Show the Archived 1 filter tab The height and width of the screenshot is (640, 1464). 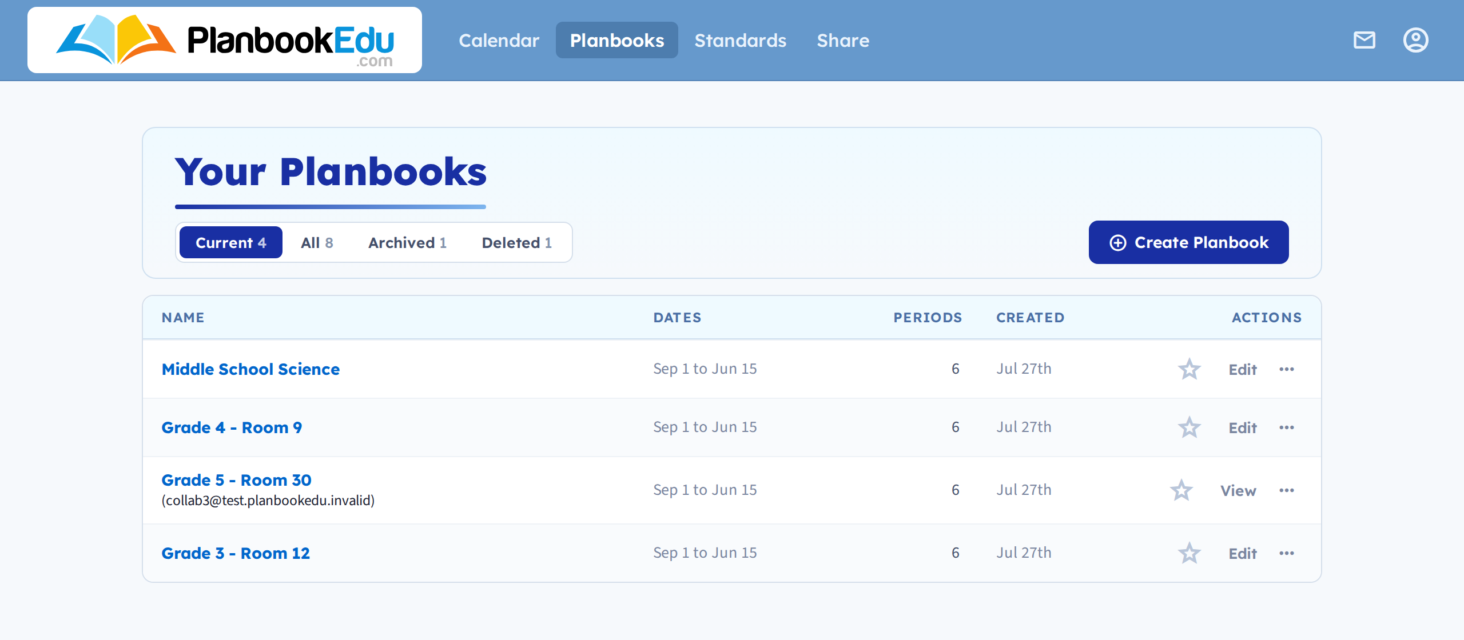407,242
